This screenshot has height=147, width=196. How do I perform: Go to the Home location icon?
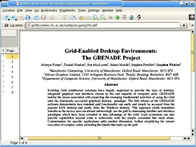[28, 17]
